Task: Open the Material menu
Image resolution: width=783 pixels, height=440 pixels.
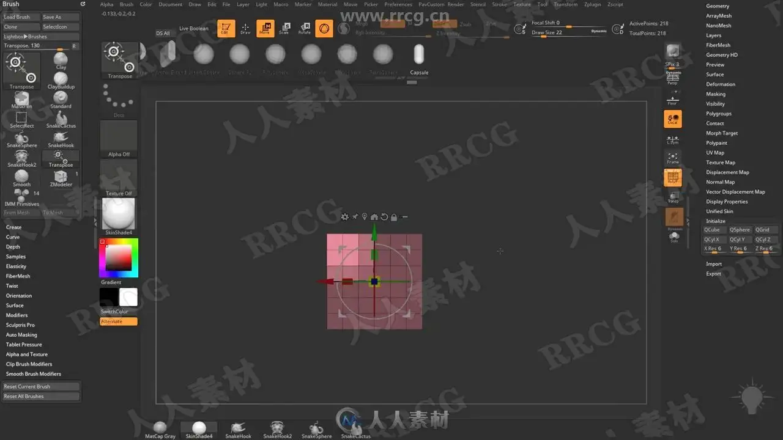Action: click(x=328, y=4)
